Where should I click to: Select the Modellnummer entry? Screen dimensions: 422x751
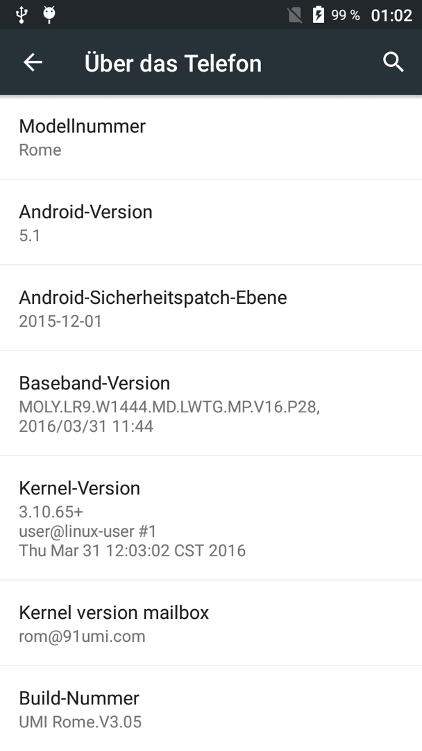tap(211, 138)
